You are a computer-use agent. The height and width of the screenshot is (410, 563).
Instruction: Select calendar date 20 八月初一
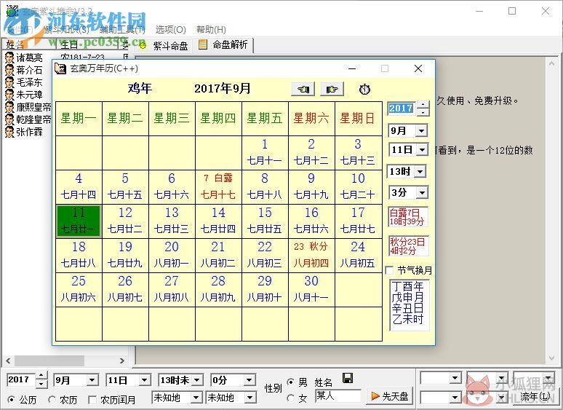tap(172, 256)
